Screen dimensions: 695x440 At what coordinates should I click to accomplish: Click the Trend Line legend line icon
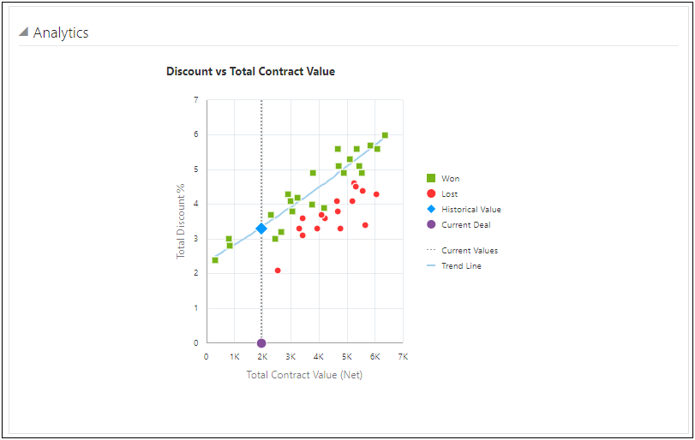[431, 266]
